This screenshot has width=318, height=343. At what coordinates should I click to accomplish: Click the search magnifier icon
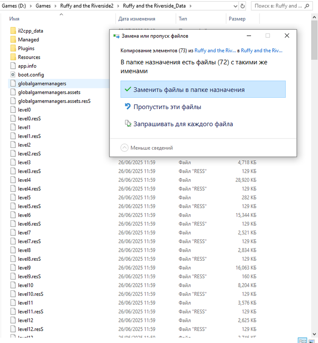307,6
